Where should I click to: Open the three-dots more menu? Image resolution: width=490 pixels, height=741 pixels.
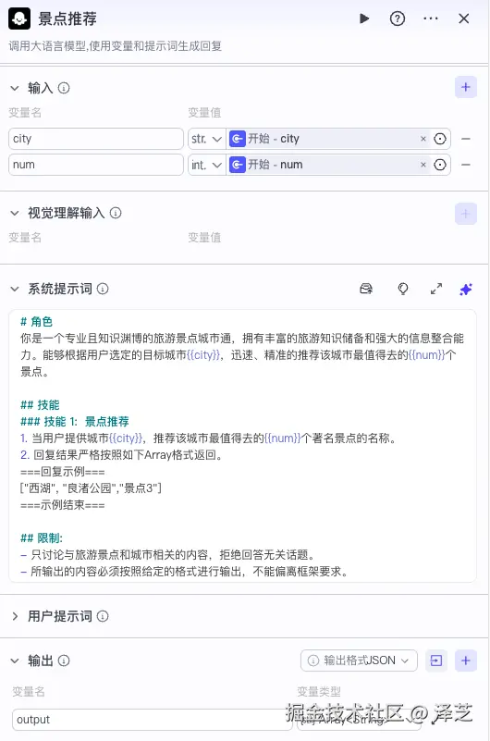tap(431, 19)
